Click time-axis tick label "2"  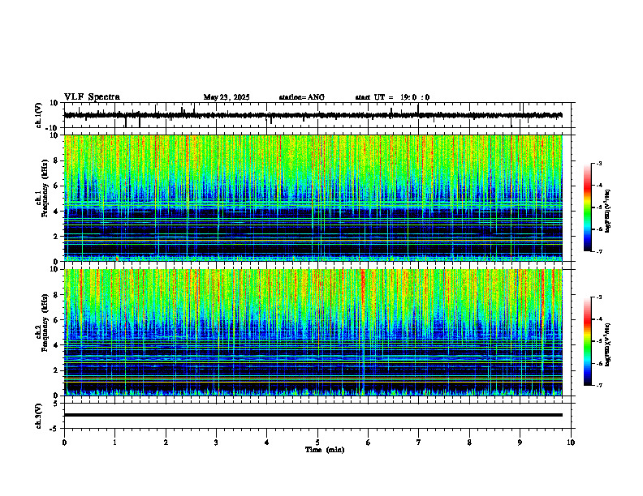(x=166, y=443)
